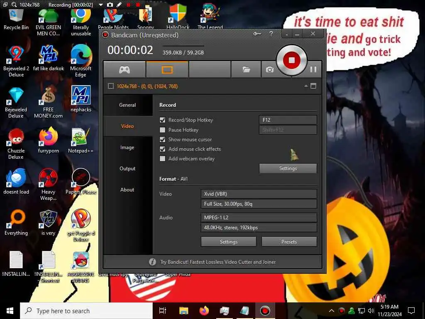Open Firefox from the taskbar
Image resolution: width=425 pixels, height=319 pixels.
[204, 311]
